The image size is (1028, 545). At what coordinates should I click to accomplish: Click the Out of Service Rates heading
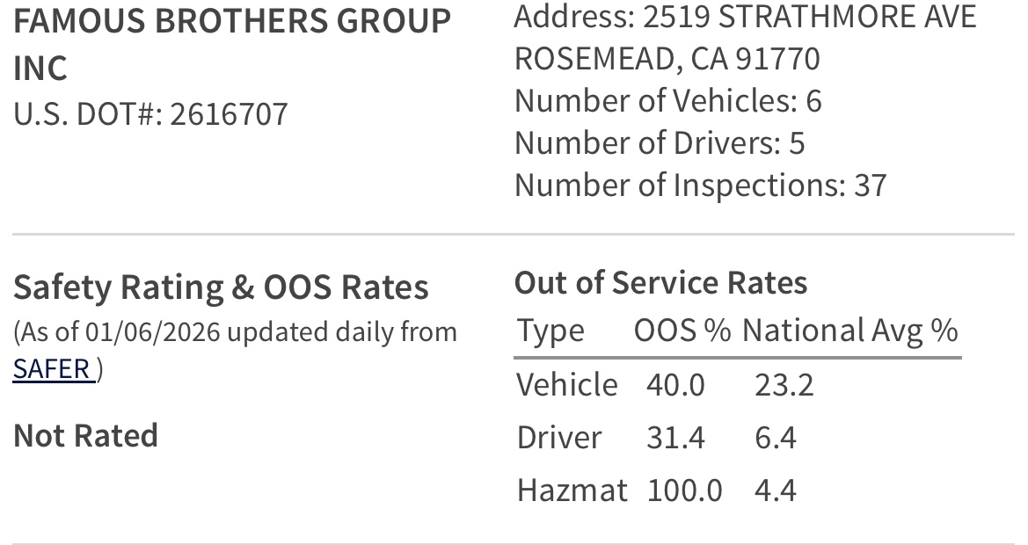point(660,283)
